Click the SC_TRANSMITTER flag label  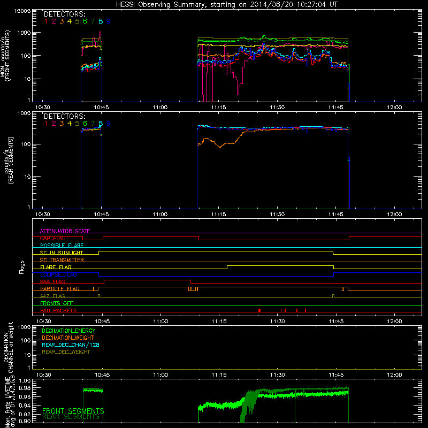(62, 260)
